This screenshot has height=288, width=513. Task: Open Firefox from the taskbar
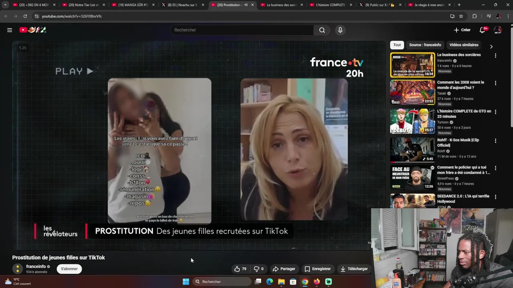pyautogui.click(x=317, y=282)
